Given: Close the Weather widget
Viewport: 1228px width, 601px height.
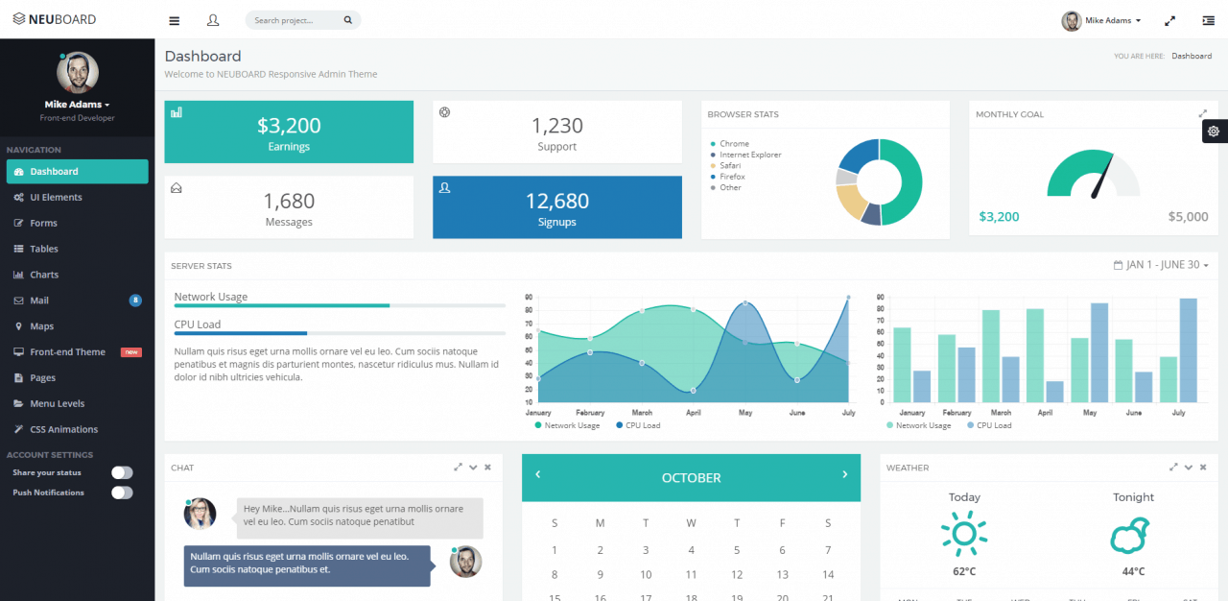Looking at the screenshot, I should [x=1203, y=468].
